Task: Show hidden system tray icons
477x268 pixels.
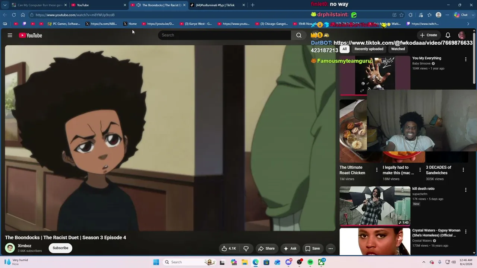Action: (424, 262)
